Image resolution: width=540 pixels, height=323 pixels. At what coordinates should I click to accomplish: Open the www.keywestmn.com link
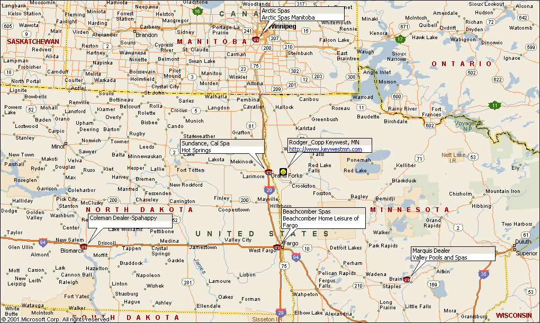pos(326,149)
